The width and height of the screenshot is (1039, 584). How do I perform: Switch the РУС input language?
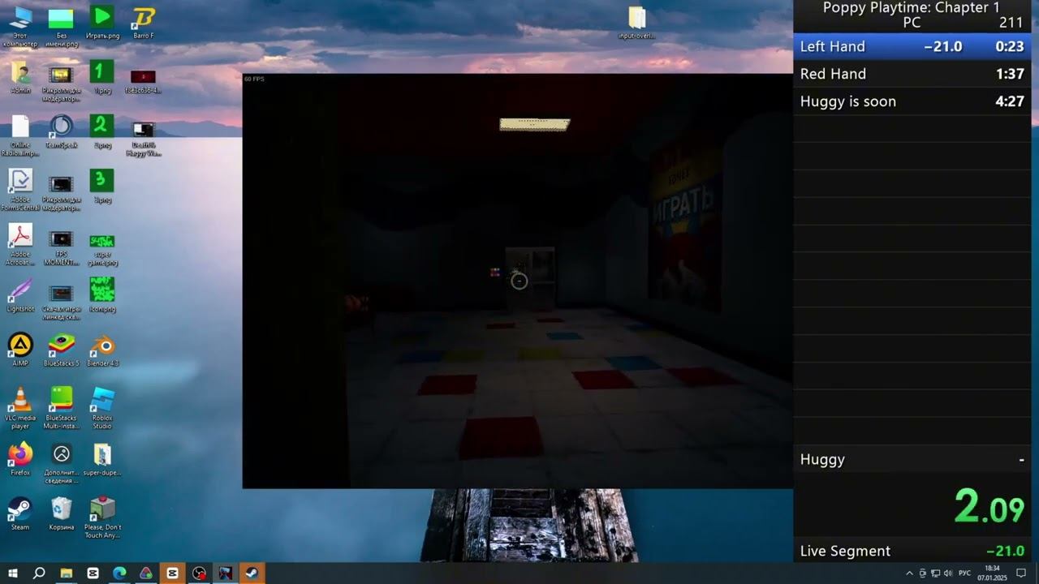click(965, 573)
